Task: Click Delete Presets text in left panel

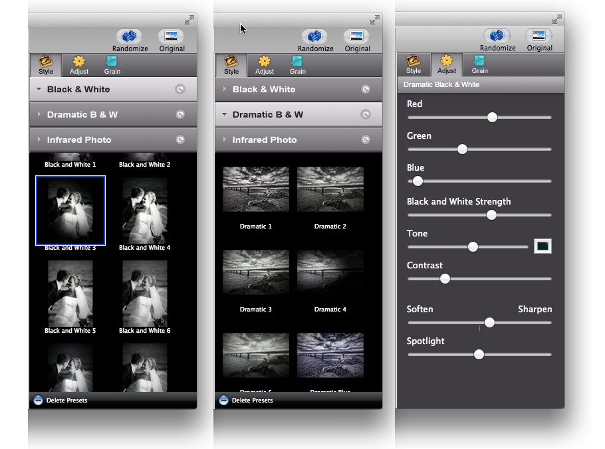Action: 66,401
